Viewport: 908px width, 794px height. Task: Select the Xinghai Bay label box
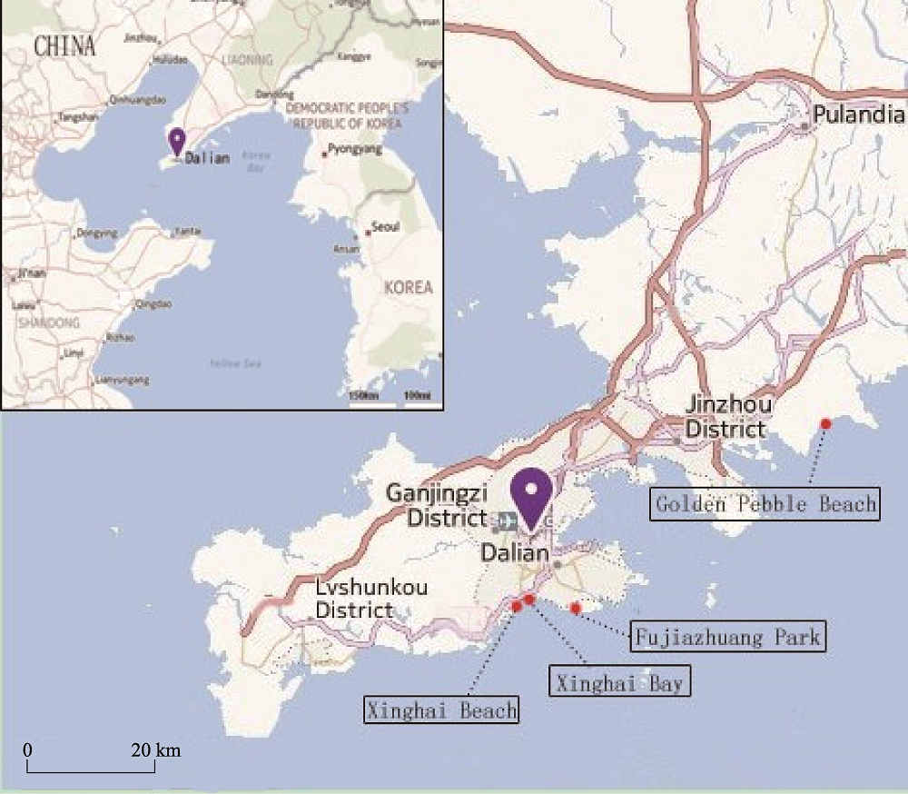click(619, 680)
